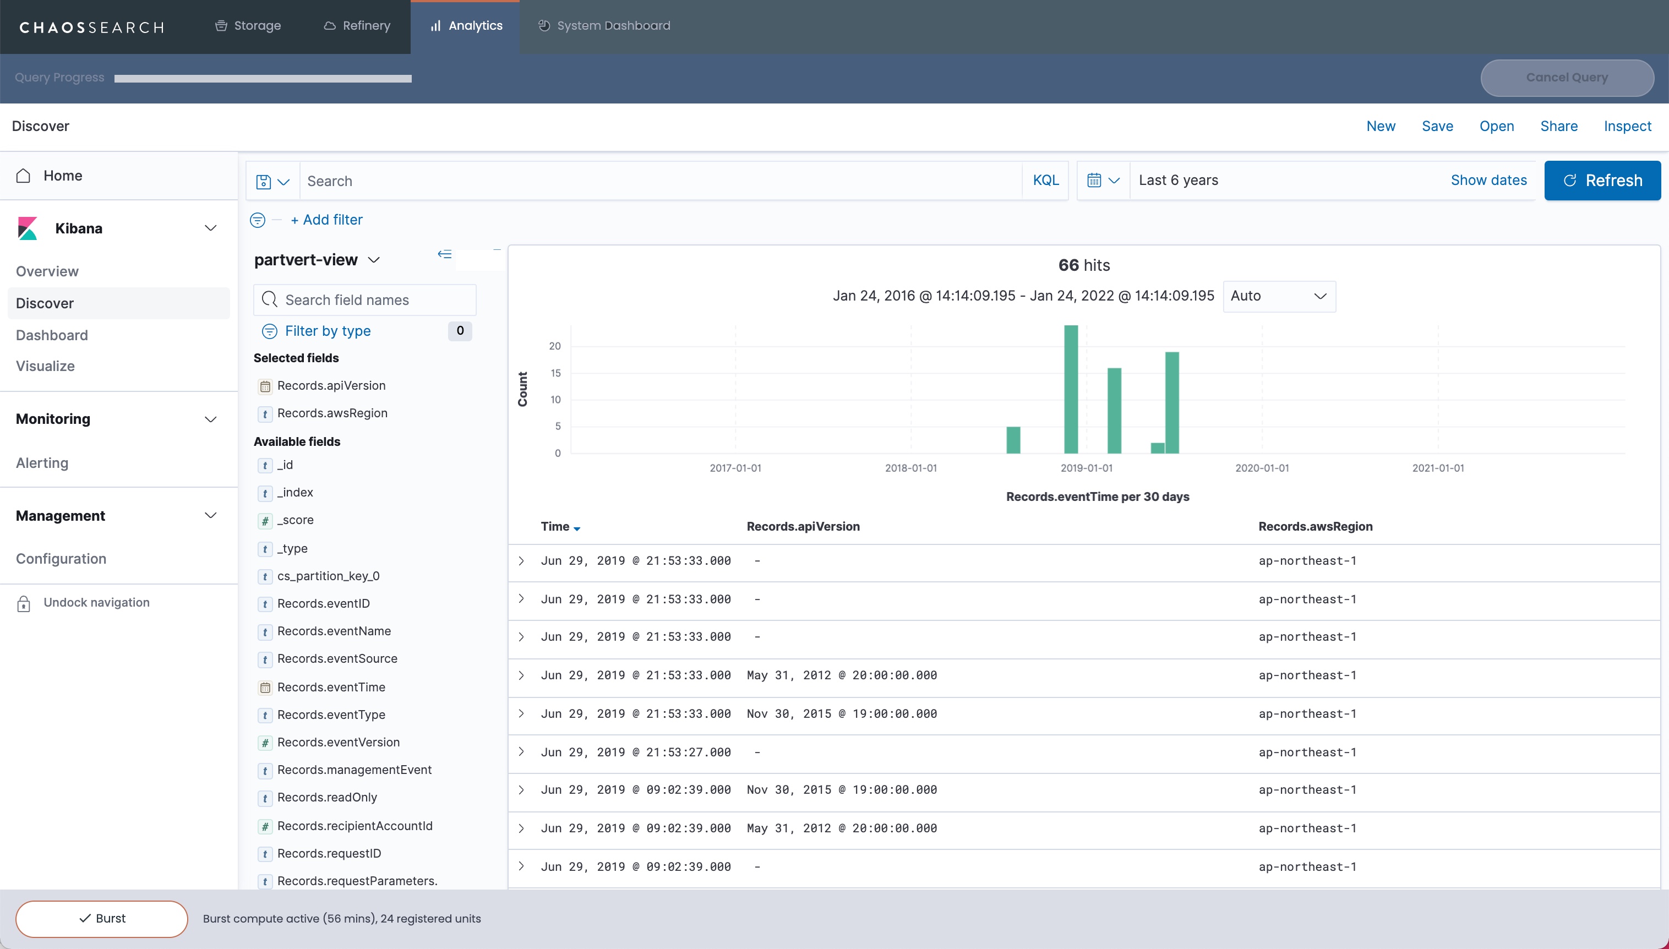Click the filter options circle icon
This screenshot has height=949, width=1669.
tap(258, 220)
